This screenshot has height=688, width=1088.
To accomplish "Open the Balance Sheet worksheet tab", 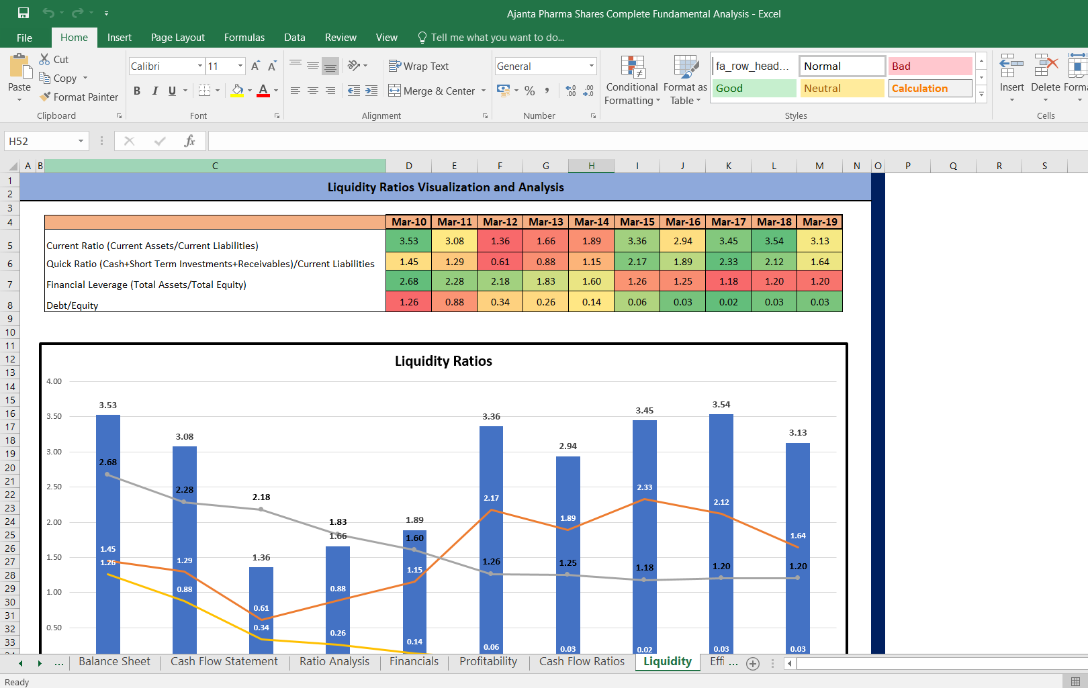I will (x=114, y=662).
